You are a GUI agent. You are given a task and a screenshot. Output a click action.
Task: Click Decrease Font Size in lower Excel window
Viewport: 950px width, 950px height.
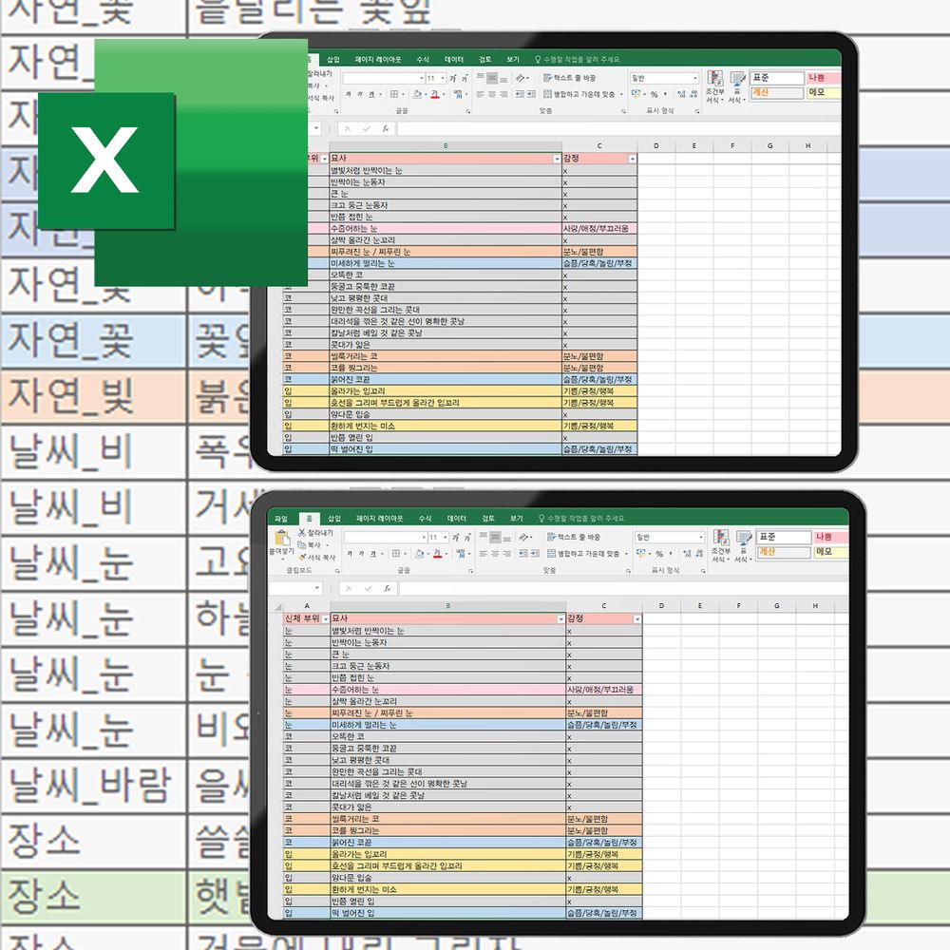[x=467, y=538]
